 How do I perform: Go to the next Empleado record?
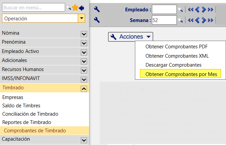pyautogui.click(x=204, y=10)
